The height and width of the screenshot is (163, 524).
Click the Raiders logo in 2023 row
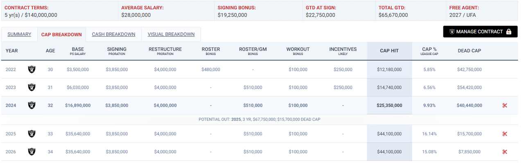pyautogui.click(x=32, y=87)
